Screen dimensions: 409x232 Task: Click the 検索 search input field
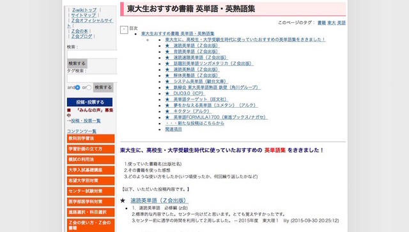92,54
